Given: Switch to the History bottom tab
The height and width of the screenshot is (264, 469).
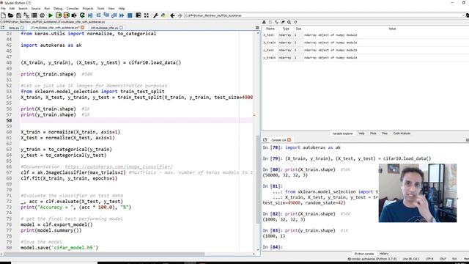Looking at the screenshot, I should [x=384, y=254].
